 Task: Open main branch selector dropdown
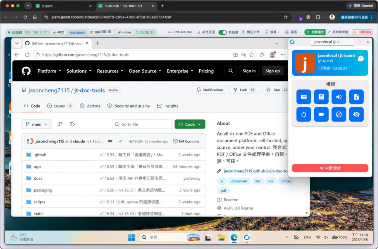(37, 124)
